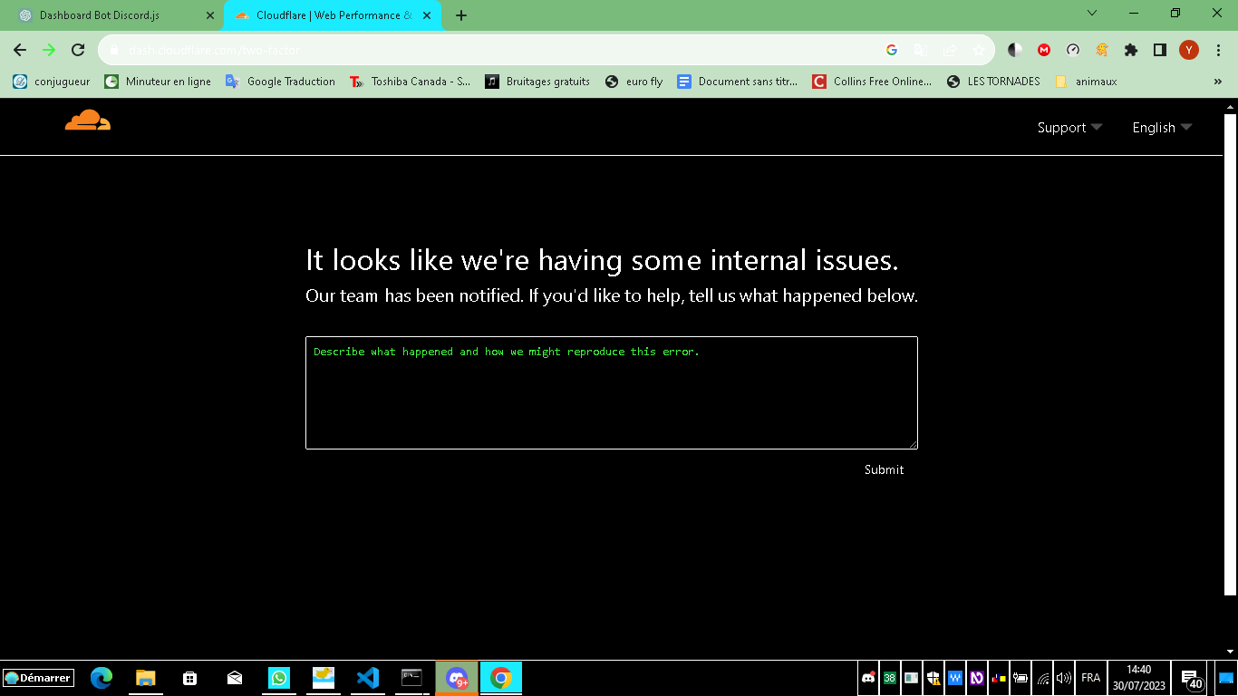
Task: Switch to Visual Studio Code
Action: point(367,678)
